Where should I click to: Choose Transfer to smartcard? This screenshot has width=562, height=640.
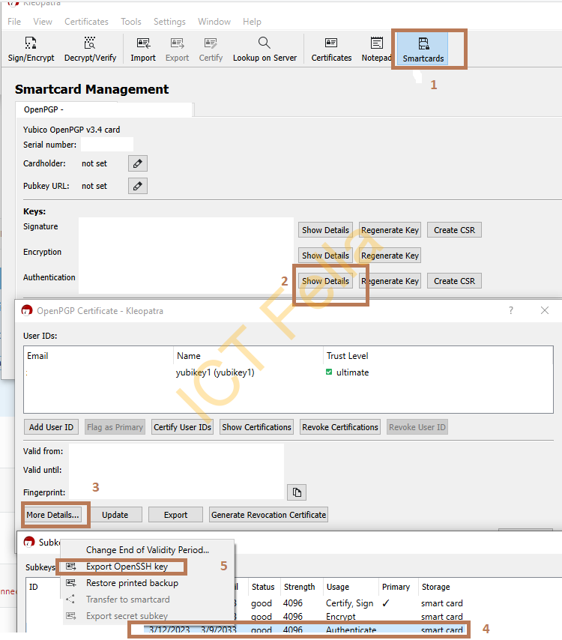pos(127,600)
